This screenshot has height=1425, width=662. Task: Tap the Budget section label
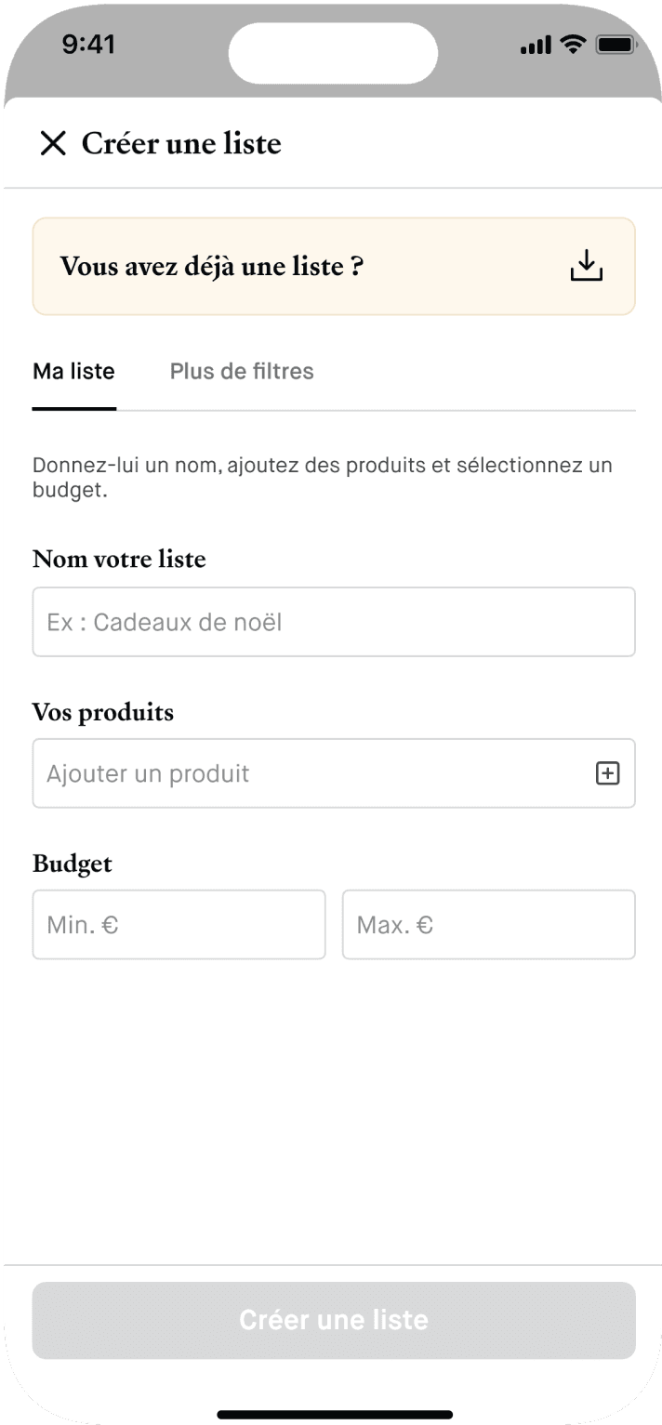(73, 864)
